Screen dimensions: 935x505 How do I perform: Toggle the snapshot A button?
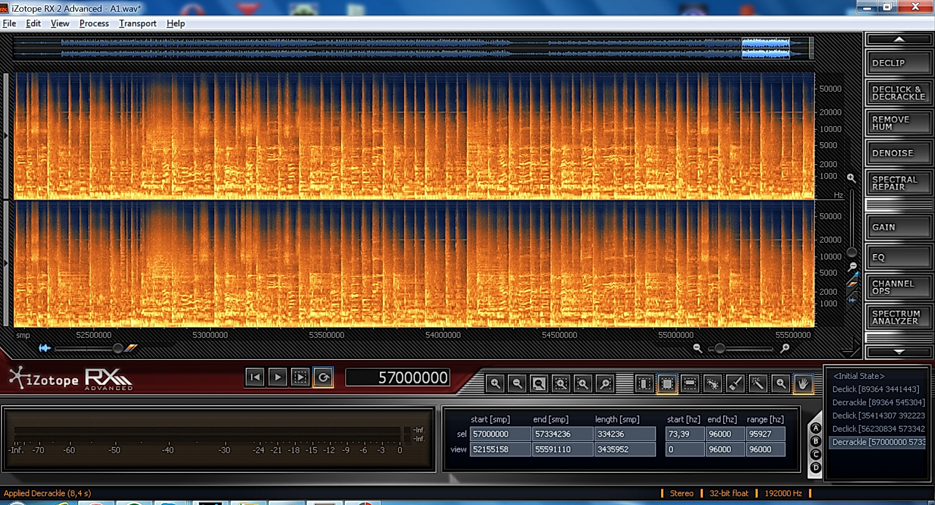(x=815, y=428)
